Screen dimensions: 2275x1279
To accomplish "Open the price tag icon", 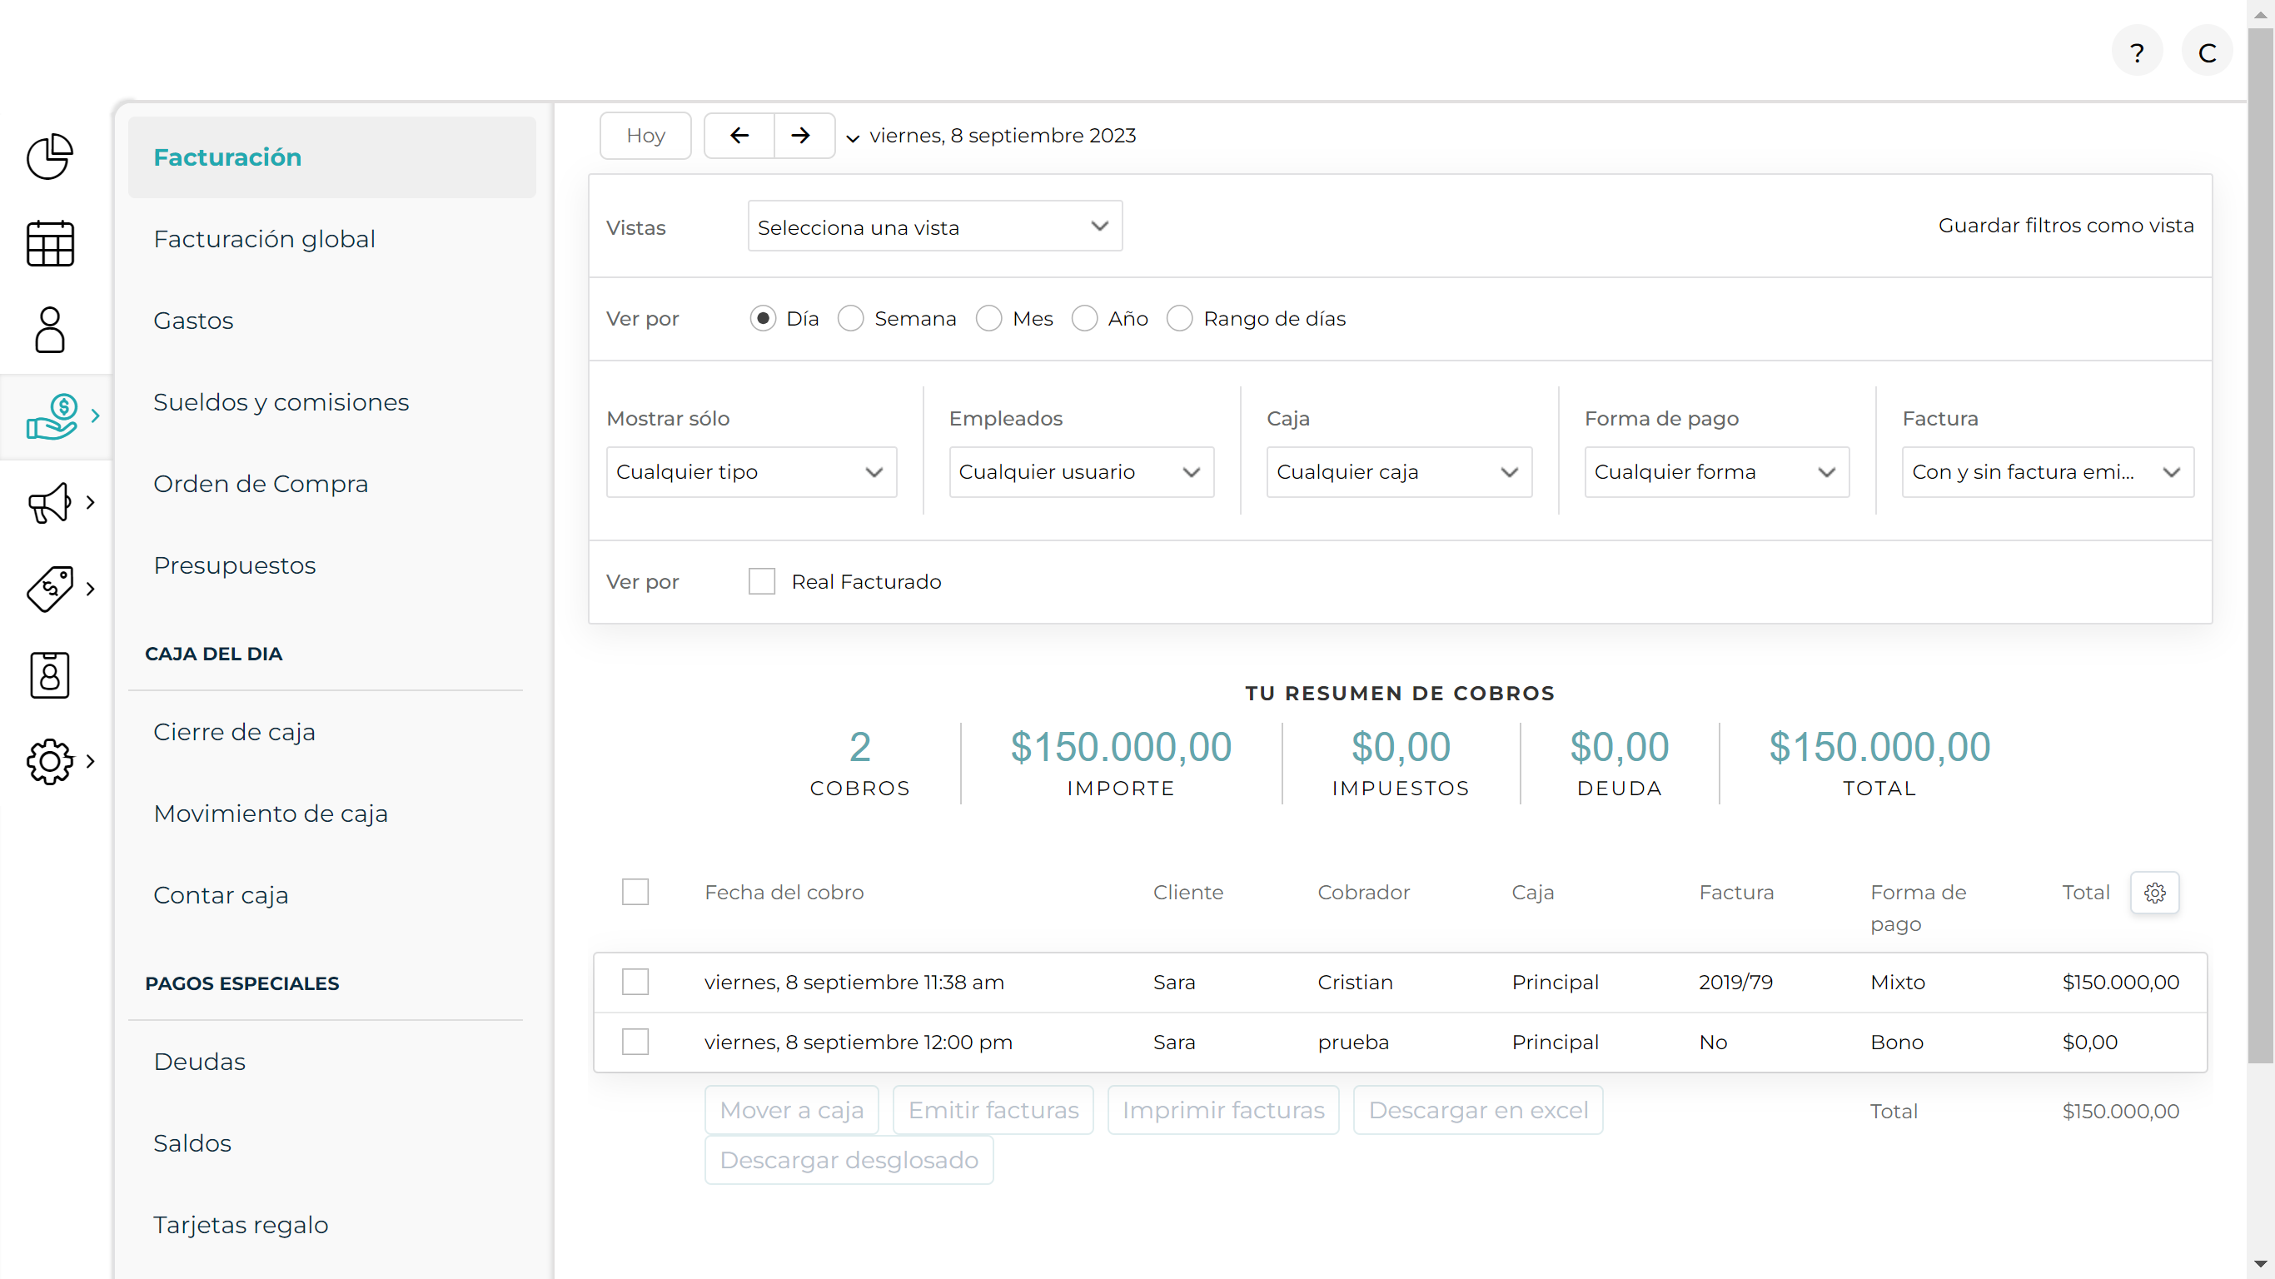I will 49,588.
